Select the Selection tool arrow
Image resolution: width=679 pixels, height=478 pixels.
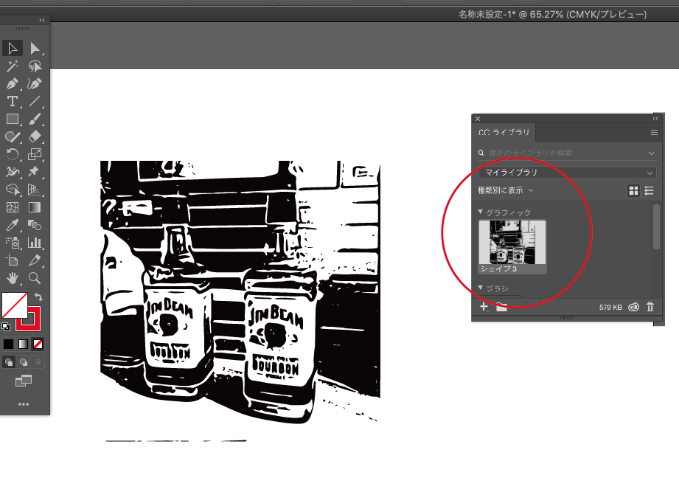pos(13,49)
